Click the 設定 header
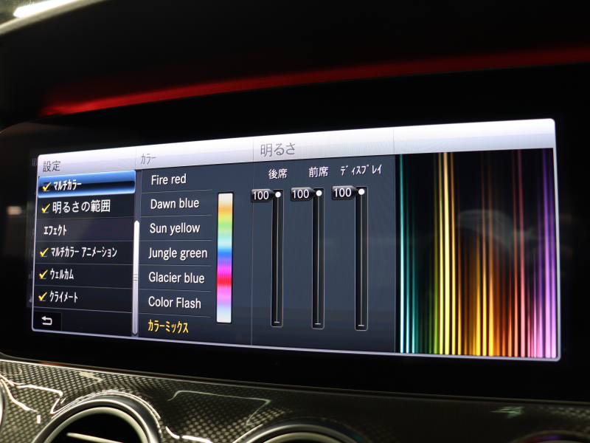590x443 pixels. (52, 165)
